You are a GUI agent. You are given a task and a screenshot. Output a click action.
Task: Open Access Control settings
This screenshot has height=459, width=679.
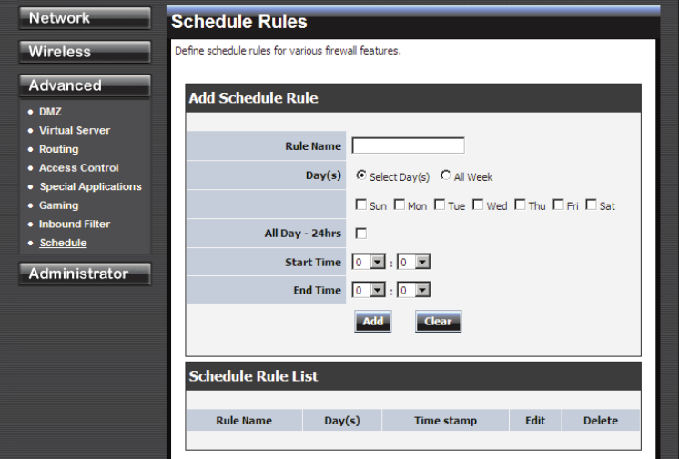(x=79, y=168)
